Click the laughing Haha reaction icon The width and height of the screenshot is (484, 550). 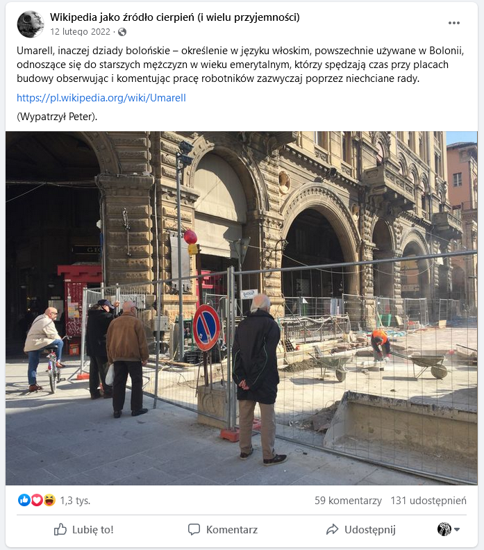click(49, 500)
